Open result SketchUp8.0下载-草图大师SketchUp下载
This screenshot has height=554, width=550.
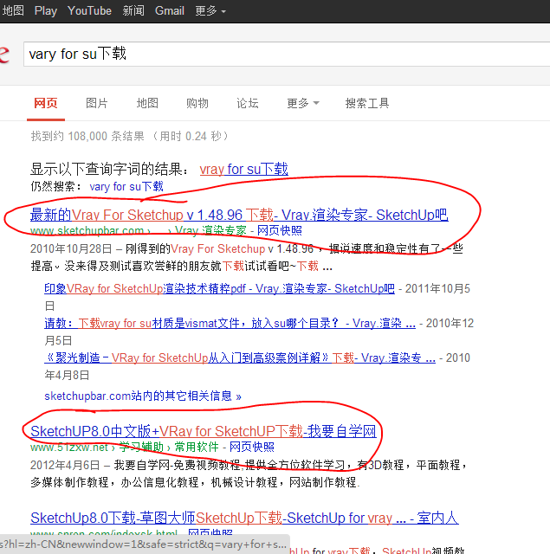click(x=244, y=518)
